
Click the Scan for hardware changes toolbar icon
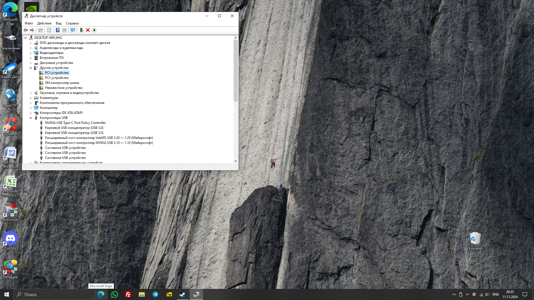[73, 30]
